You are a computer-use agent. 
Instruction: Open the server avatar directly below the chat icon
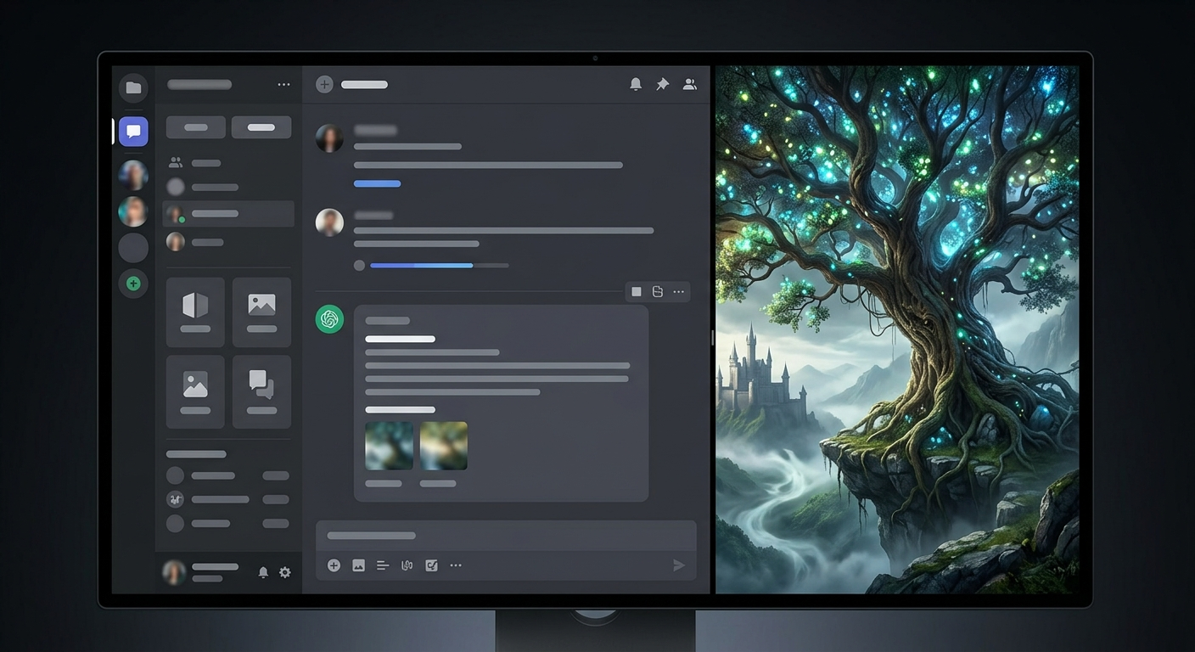click(133, 175)
